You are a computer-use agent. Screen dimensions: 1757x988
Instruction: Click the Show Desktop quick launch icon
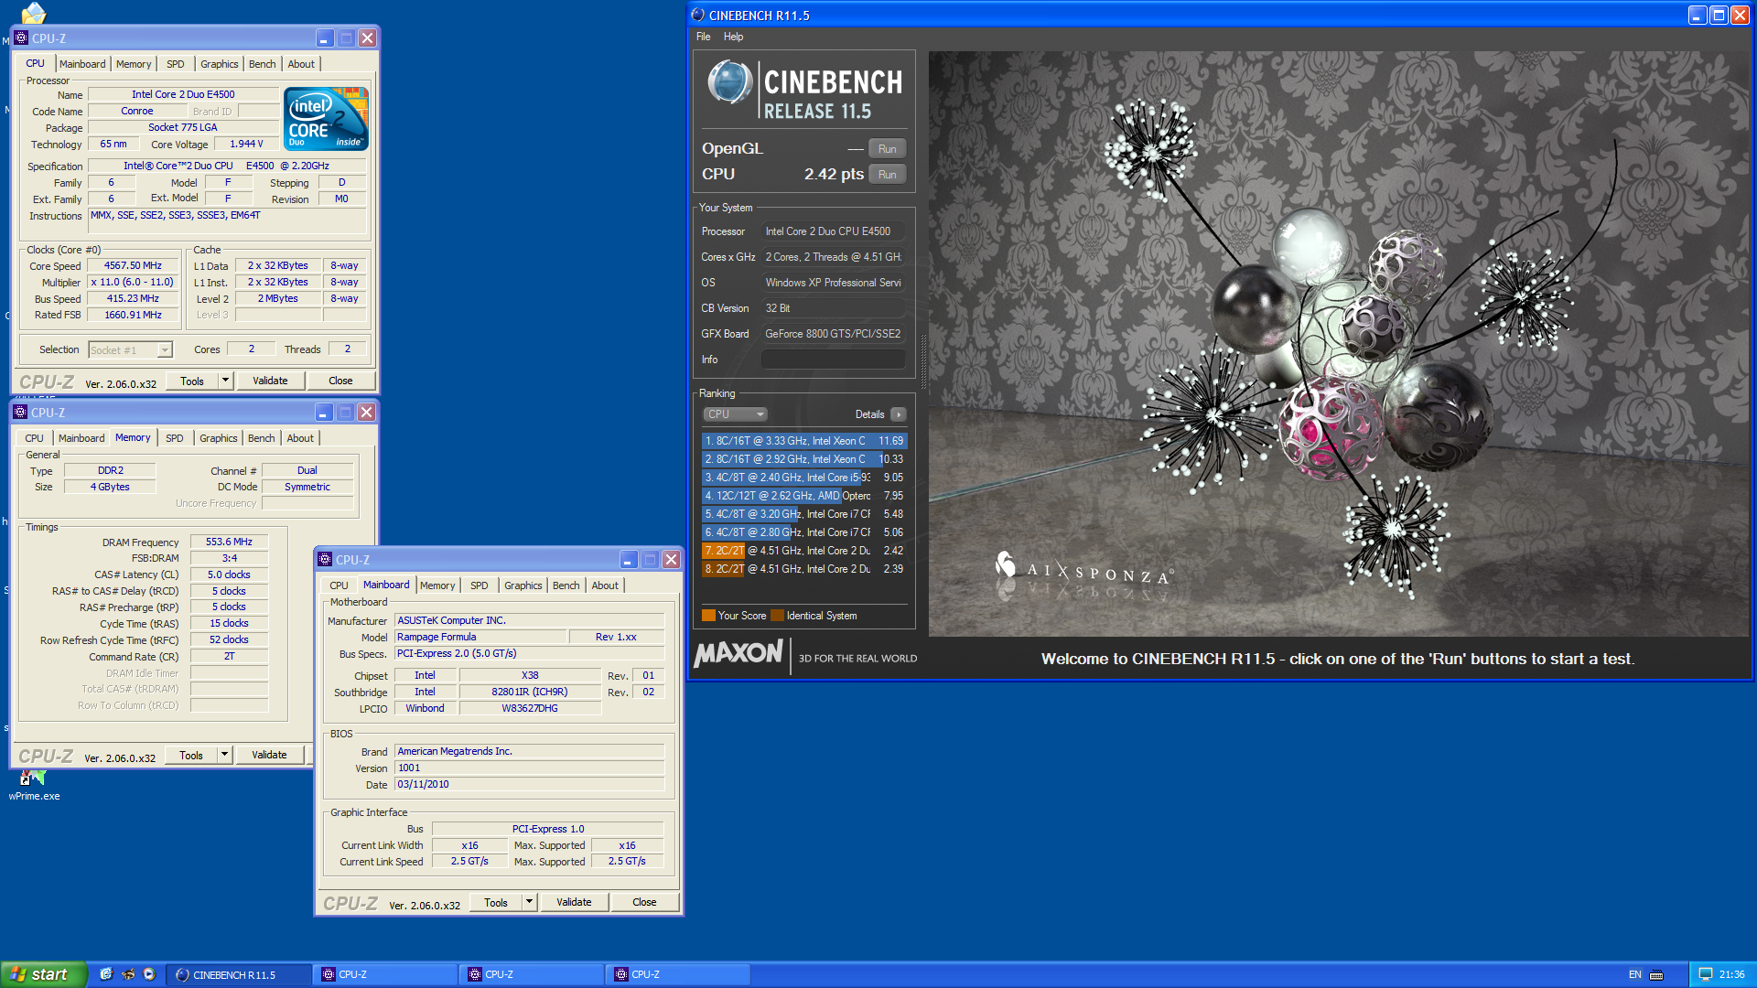pos(106,974)
